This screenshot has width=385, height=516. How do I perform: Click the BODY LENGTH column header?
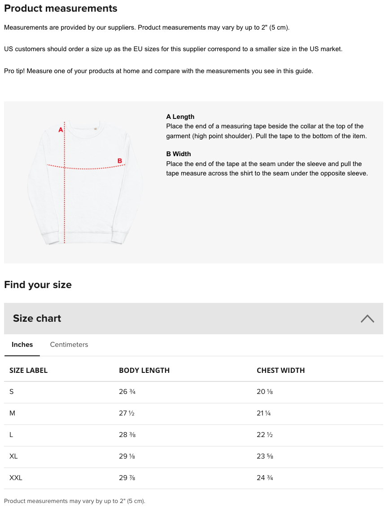(144, 370)
